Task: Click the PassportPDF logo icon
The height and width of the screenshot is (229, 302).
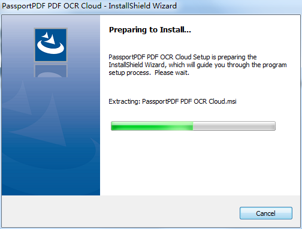Action: click(51, 45)
